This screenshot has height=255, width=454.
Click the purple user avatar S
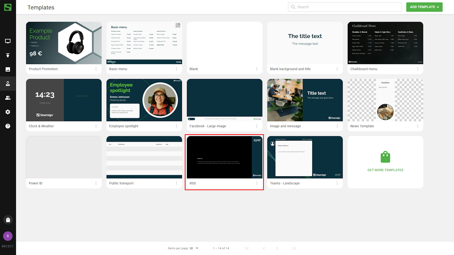[8, 236]
